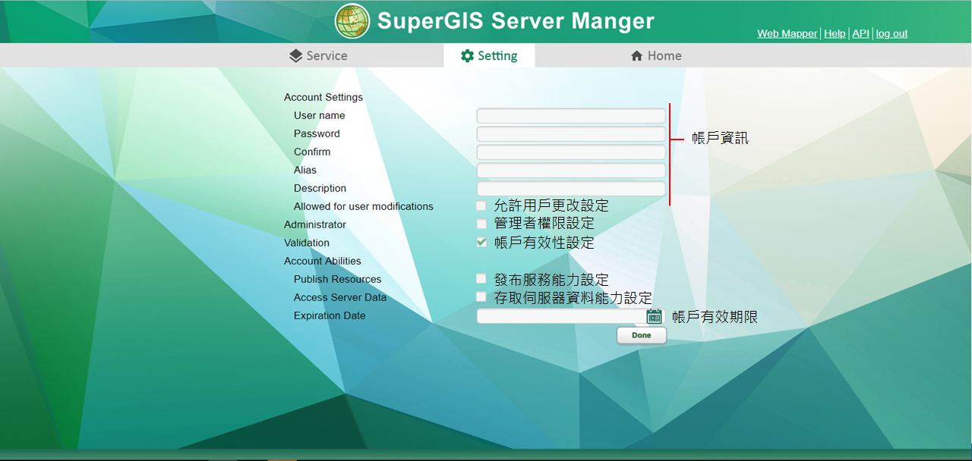972x461 pixels.
Task: Switch to the Service tab
Action: pos(318,55)
